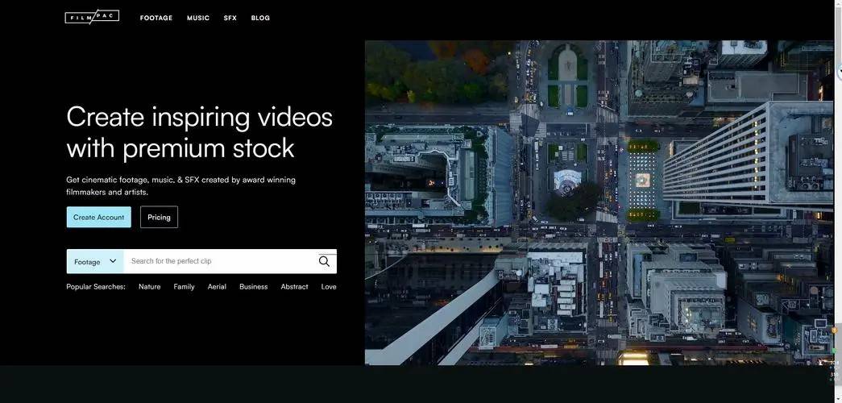The width and height of the screenshot is (842, 403).
Task: Go to the MUSIC section
Action: click(198, 18)
